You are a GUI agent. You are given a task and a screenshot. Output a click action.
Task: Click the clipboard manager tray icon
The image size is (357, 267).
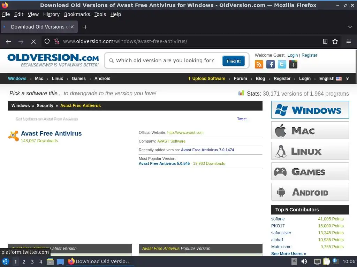(x=326, y=261)
